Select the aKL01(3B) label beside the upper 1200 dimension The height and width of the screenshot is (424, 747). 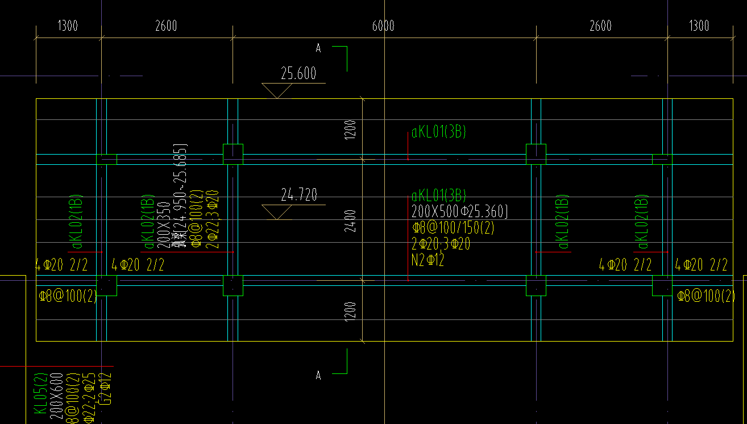tap(438, 132)
